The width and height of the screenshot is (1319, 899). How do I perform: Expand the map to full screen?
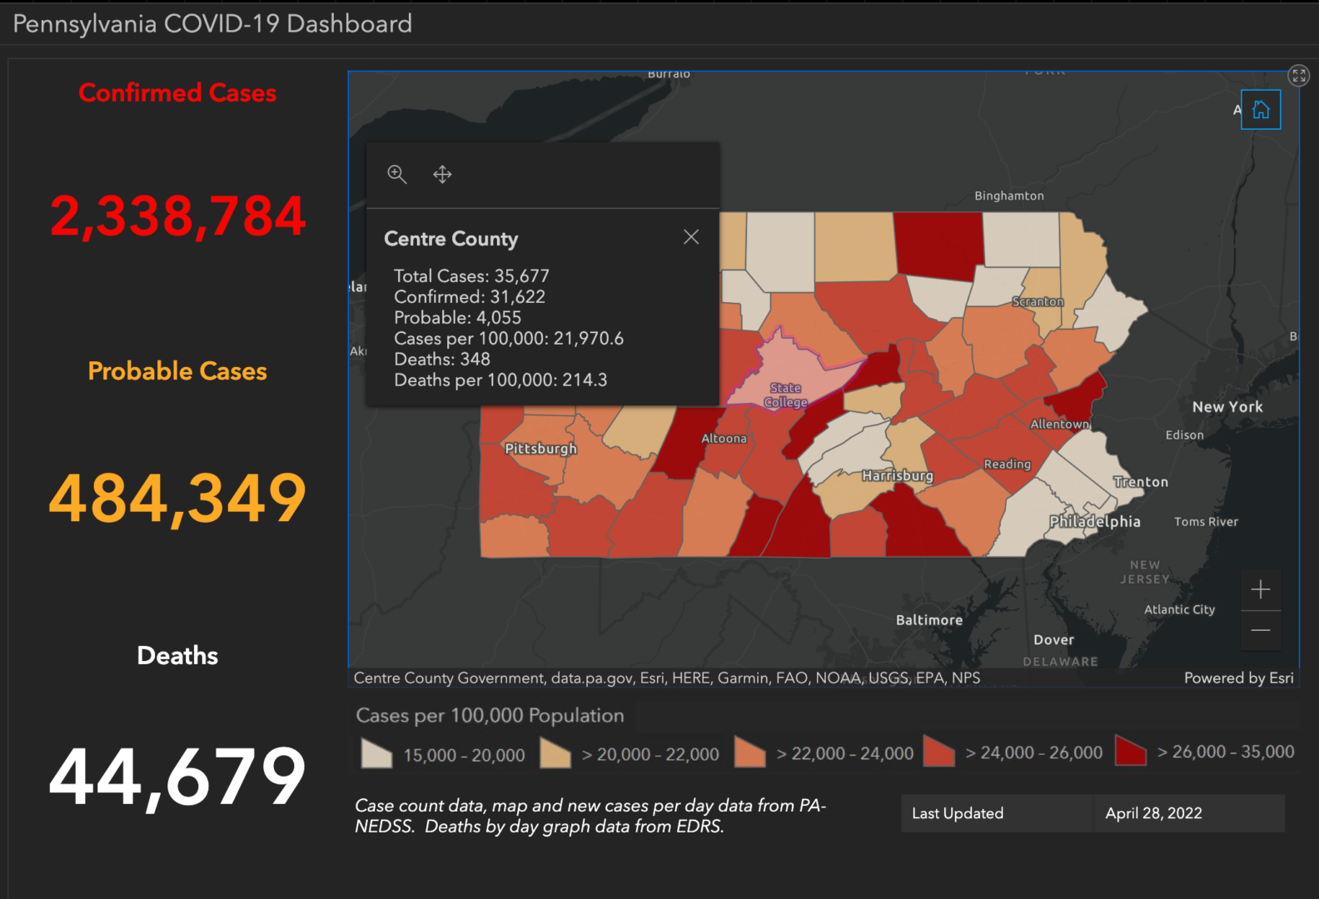tap(1299, 76)
